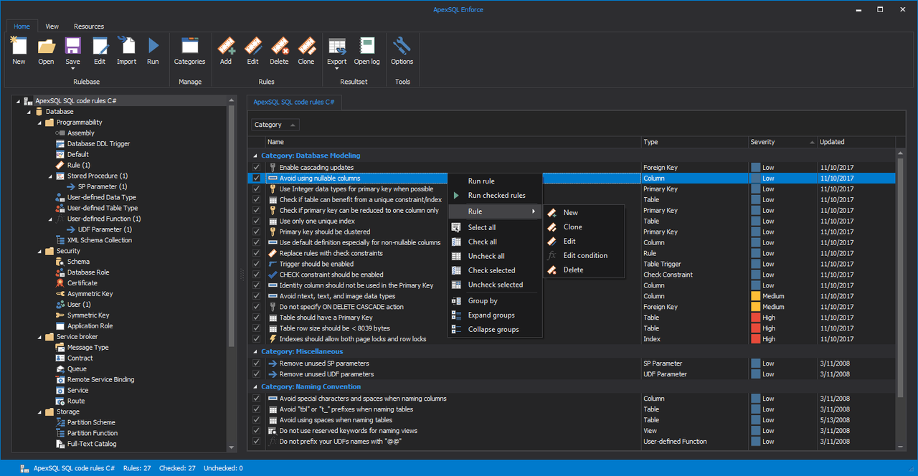The image size is (918, 476).
Task: Select the Asymmetric Key tree node
Action: [x=90, y=294]
